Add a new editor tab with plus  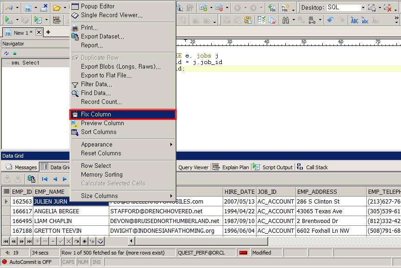pos(48,32)
